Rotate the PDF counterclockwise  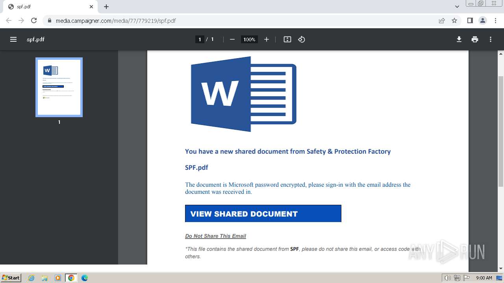click(x=302, y=39)
